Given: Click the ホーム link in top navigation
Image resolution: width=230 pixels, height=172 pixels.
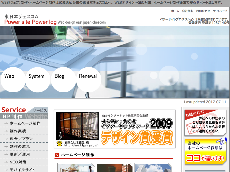Looking at the screenshot, I should click(175, 11).
